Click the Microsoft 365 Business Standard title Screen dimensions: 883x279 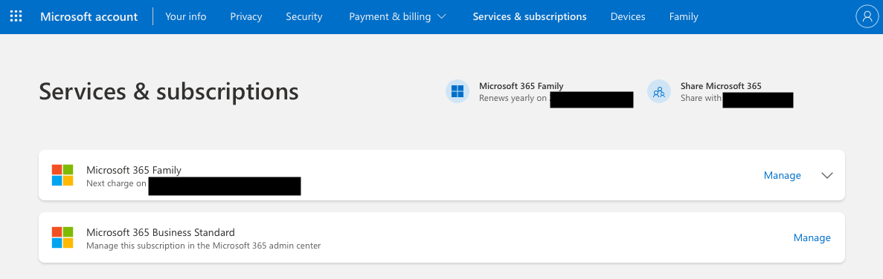pos(161,232)
